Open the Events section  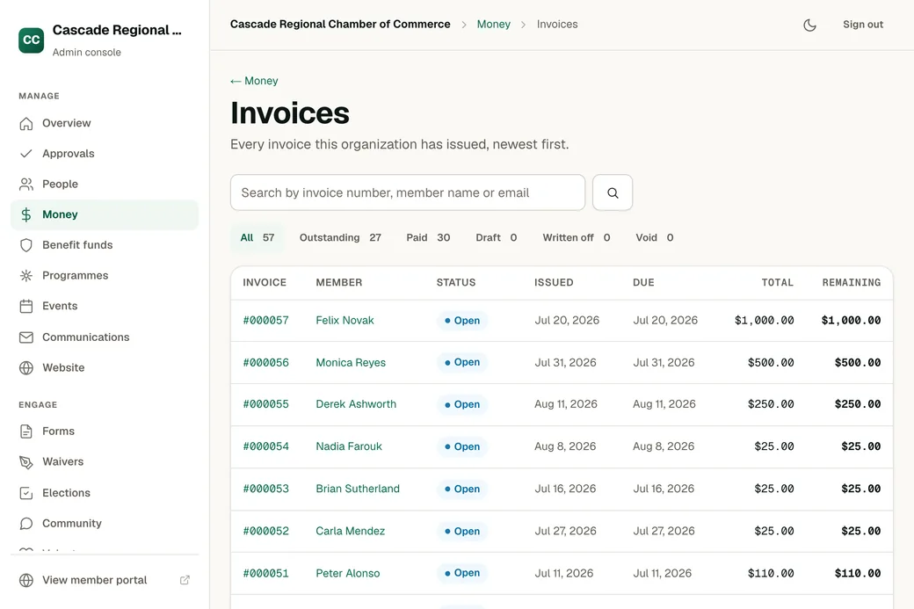(x=105, y=305)
